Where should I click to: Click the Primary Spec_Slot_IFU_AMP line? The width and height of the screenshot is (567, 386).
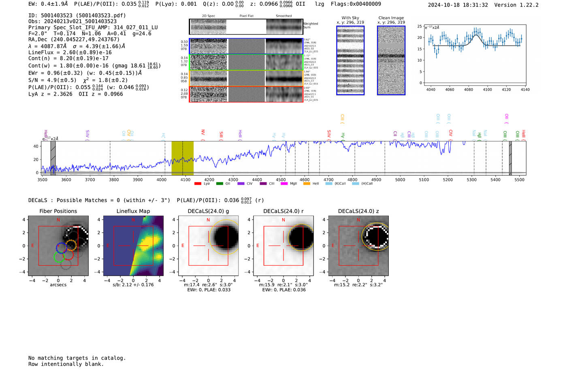tap(93, 28)
